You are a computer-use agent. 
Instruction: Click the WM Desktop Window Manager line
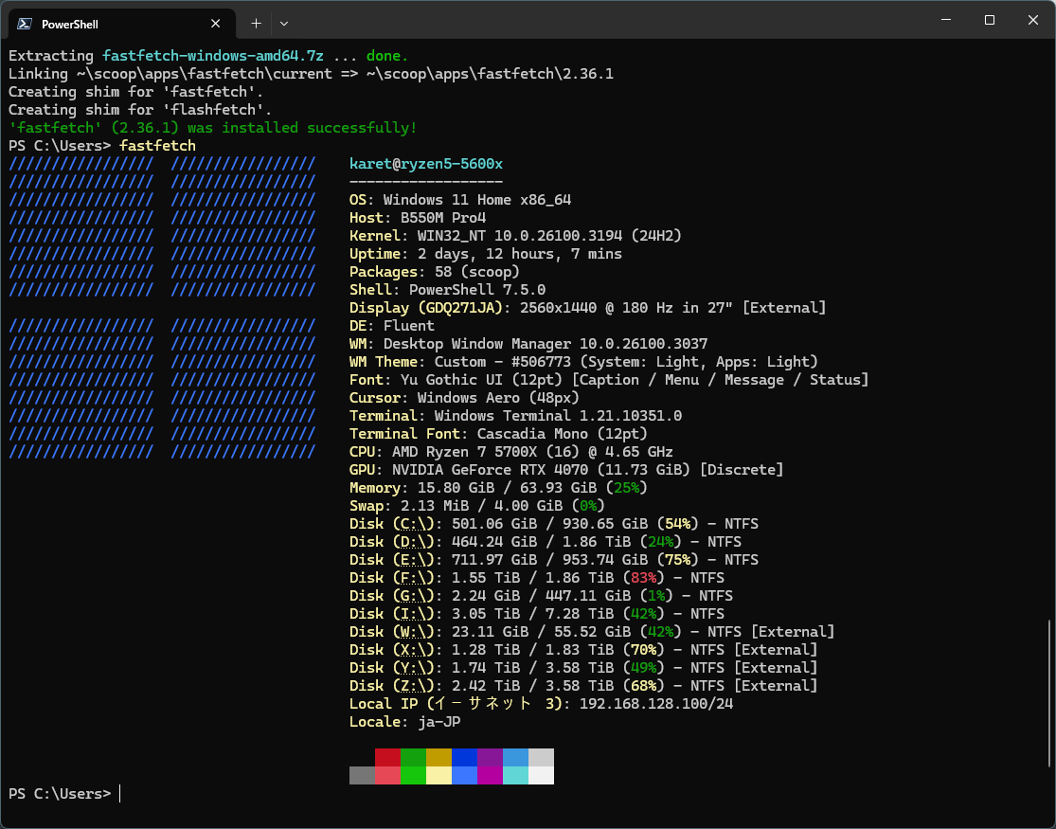(x=528, y=344)
